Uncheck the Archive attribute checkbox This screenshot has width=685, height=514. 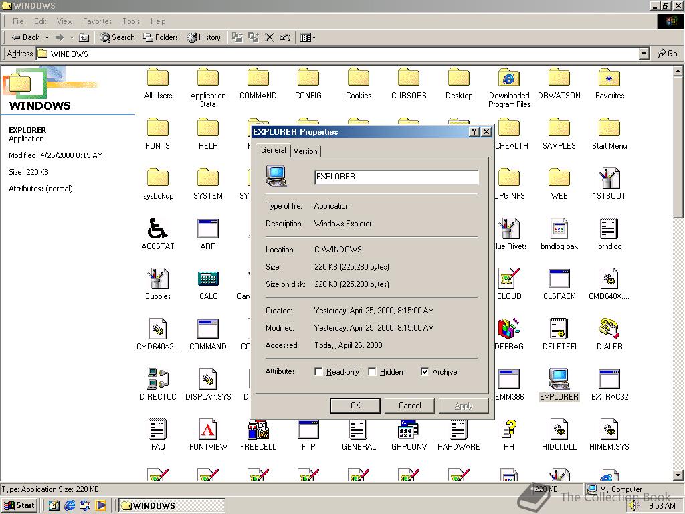coord(425,372)
